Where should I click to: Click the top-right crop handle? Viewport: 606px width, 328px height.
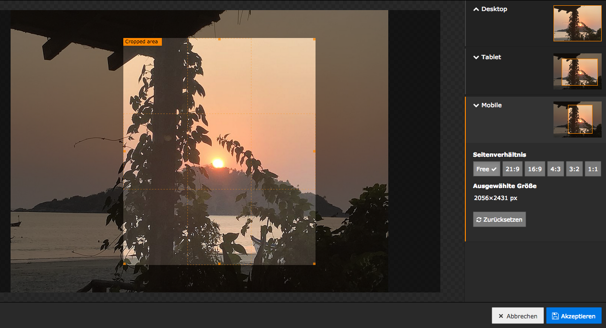pyautogui.click(x=315, y=39)
